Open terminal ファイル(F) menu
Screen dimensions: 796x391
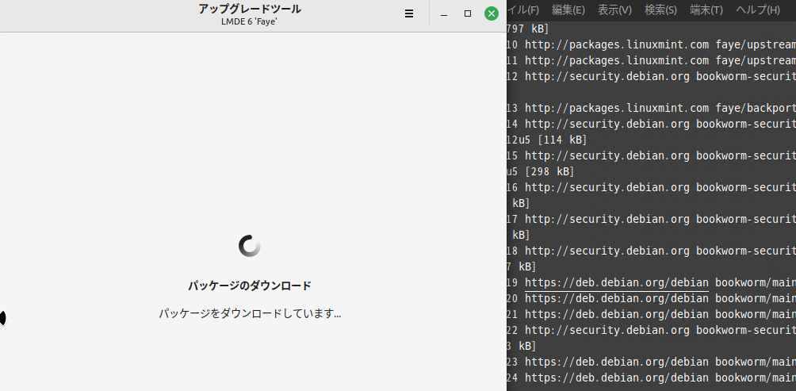click(523, 10)
